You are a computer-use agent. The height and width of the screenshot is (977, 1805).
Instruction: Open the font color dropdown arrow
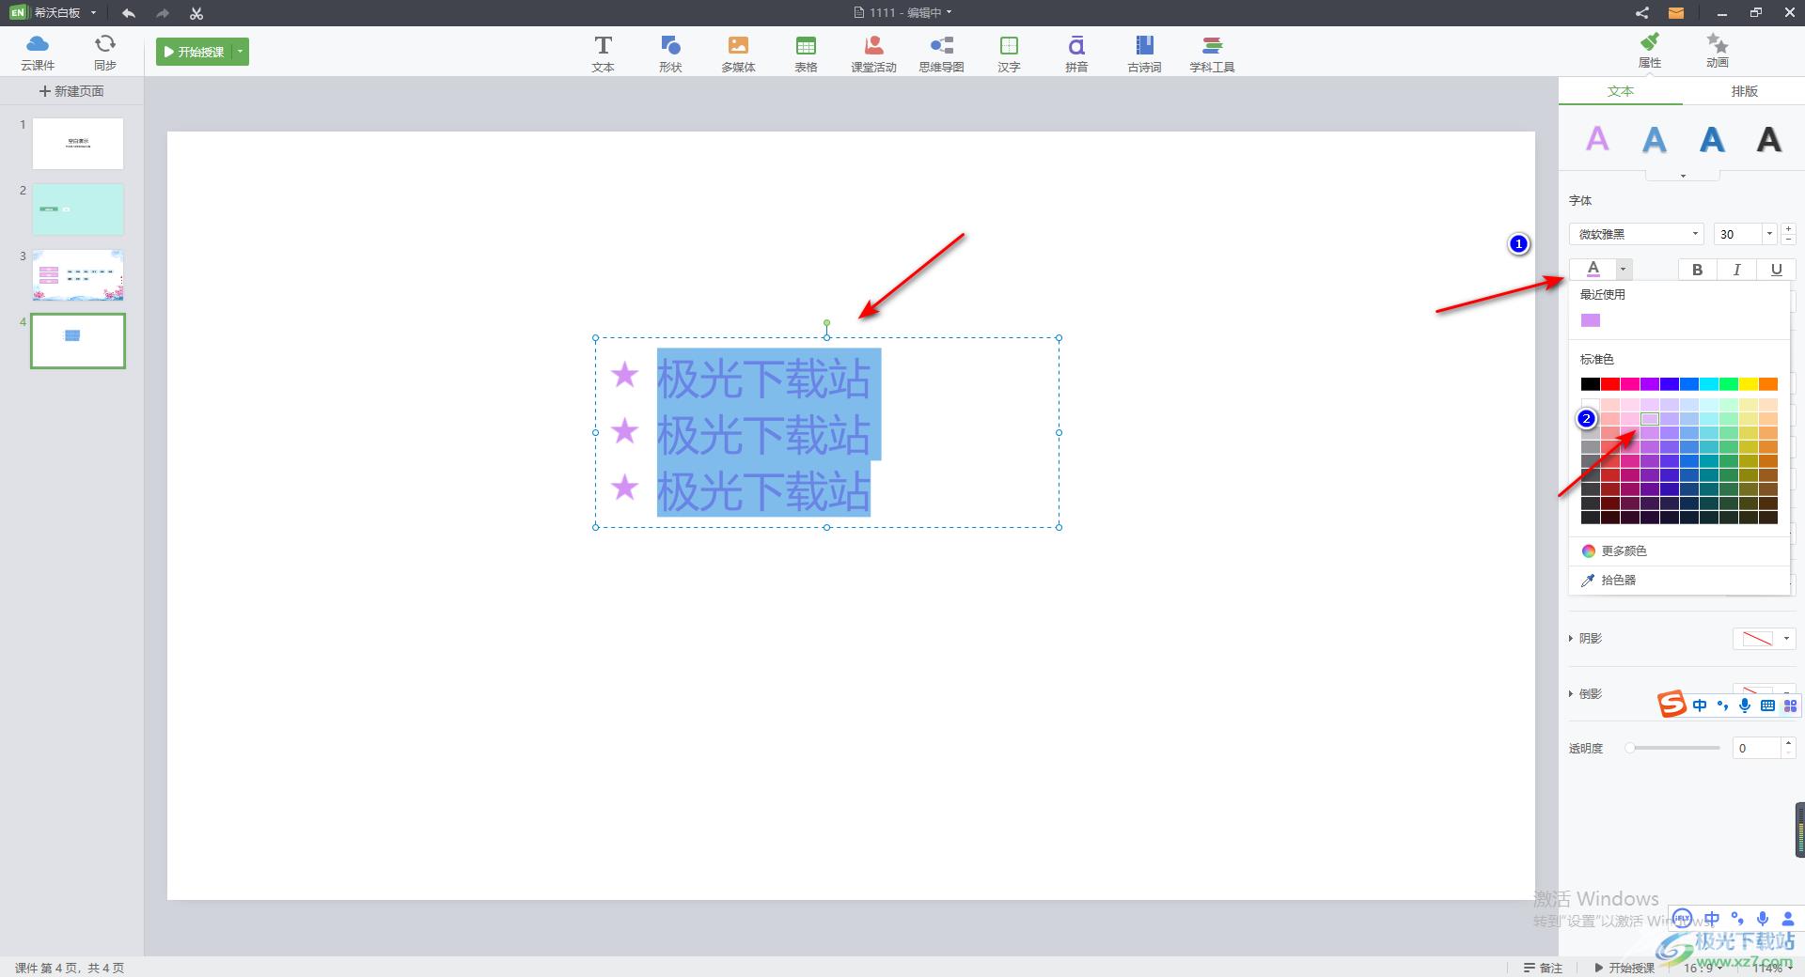pyautogui.click(x=1623, y=270)
